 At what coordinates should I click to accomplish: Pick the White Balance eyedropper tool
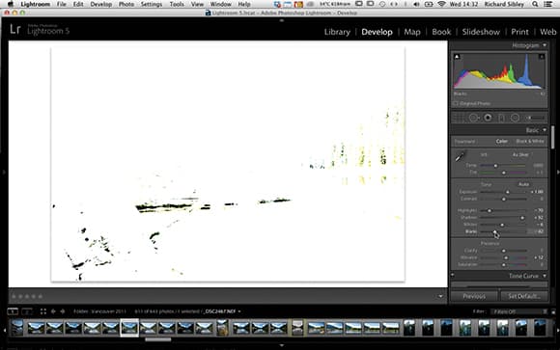(x=461, y=156)
